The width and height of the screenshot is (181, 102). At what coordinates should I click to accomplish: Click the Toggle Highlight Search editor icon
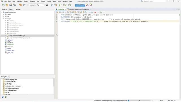point(76,12)
